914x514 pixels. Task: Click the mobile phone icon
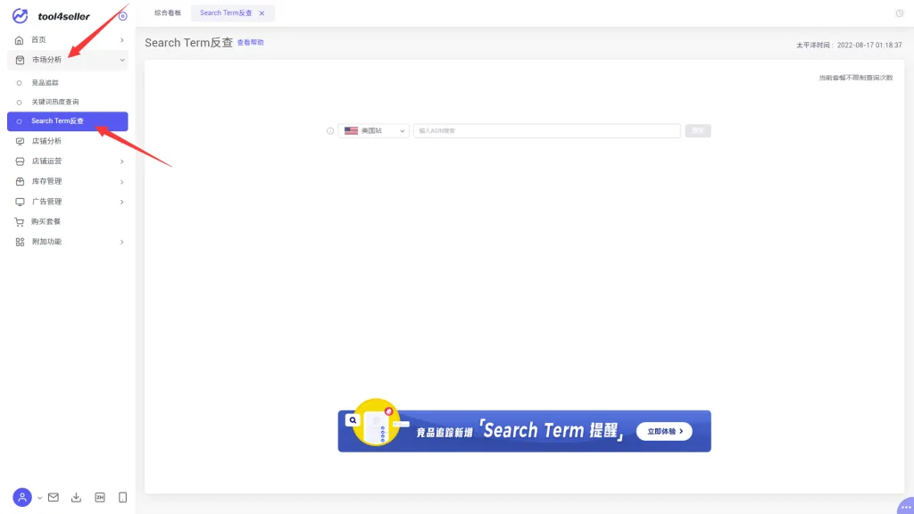[x=122, y=498]
